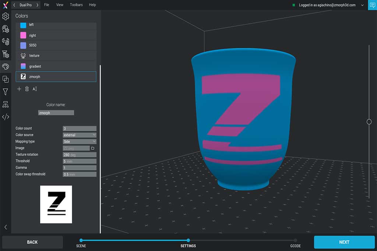Open the File menu
377x251 pixels.
click(x=46, y=5)
